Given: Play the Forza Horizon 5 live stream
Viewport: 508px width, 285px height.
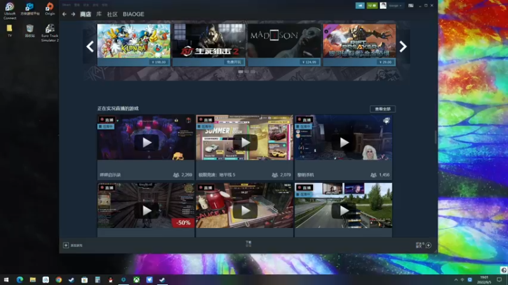Looking at the screenshot, I should tap(245, 142).
